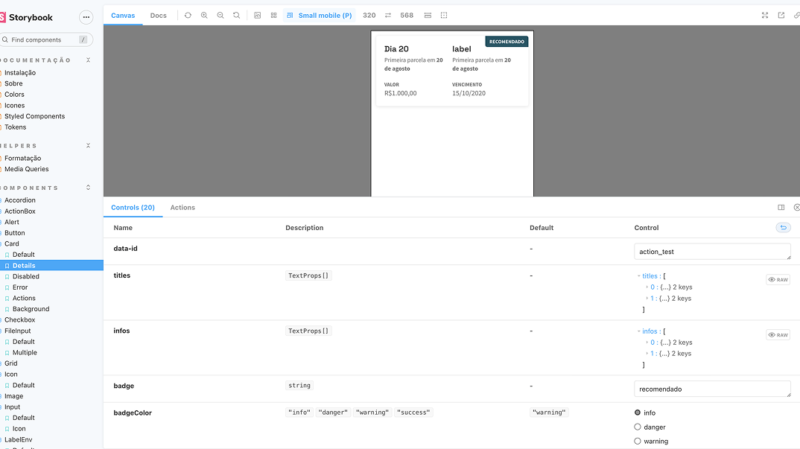Select the ActionBox component
Image resolution: width=800 pixels, height=449 pixels.
(20, 211)
